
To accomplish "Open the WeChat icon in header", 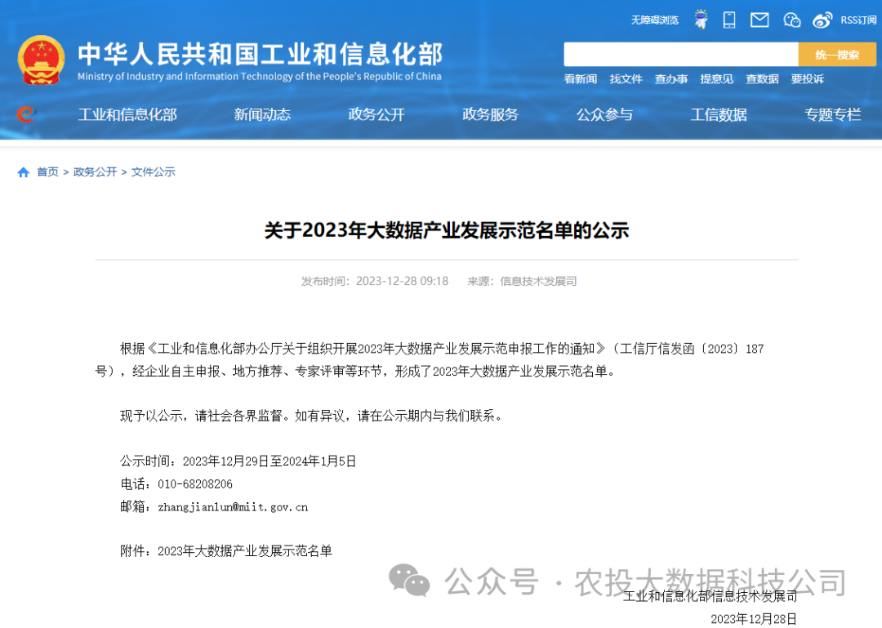I will [x=792, y=20].
